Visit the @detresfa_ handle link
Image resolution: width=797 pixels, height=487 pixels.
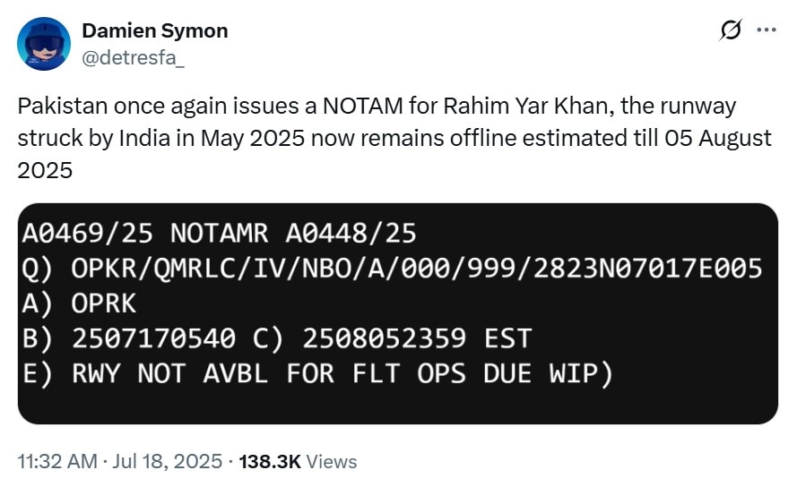pos(134,58)
